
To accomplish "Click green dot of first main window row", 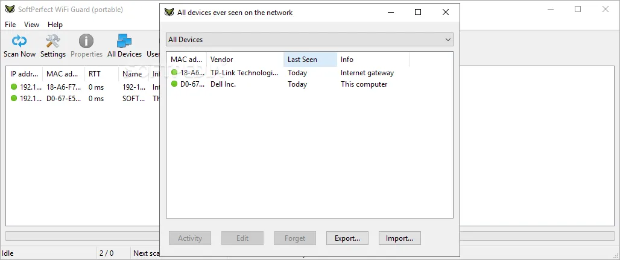I will point(14,87).
